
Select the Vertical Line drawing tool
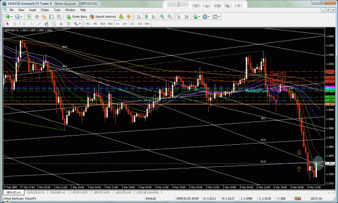coord(24,24)
